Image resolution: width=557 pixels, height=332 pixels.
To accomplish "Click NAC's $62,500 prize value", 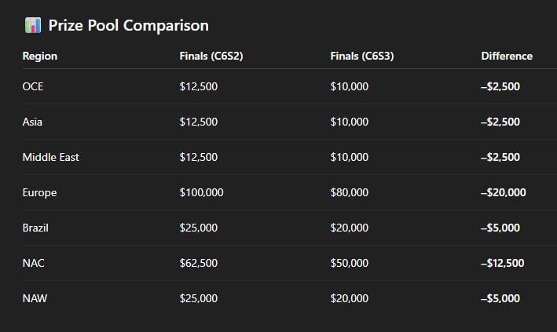I will click(x=199, y=263).
